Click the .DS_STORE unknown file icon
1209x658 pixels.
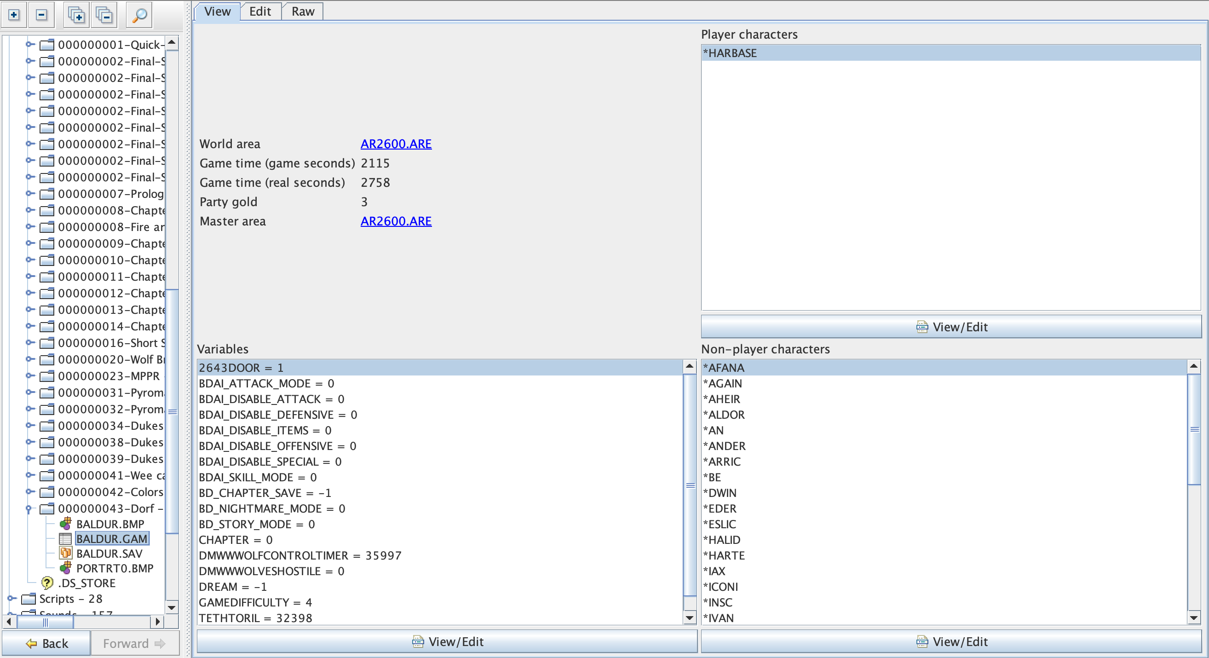47,583
